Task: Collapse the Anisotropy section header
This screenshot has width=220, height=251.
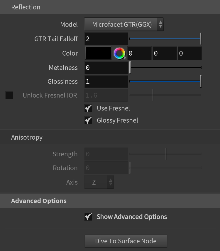Action: (x=110, y=137)
